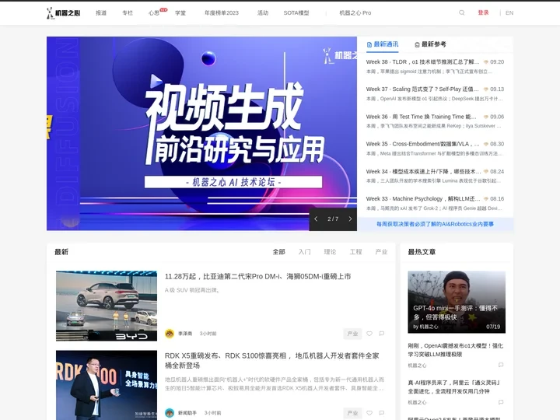Image resolution: width=560 pixels, height=420 pixels.
Task: Switch to the 最新参考 tab
Action: 430,44
